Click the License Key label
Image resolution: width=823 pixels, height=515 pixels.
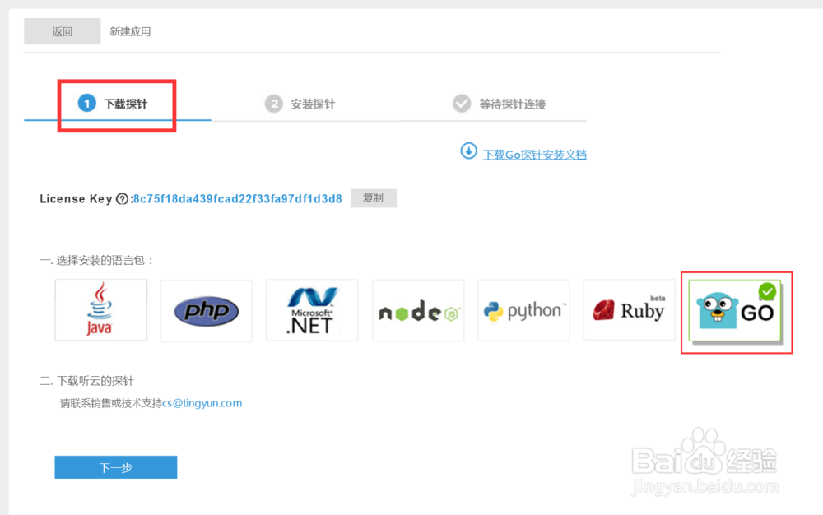76,199
